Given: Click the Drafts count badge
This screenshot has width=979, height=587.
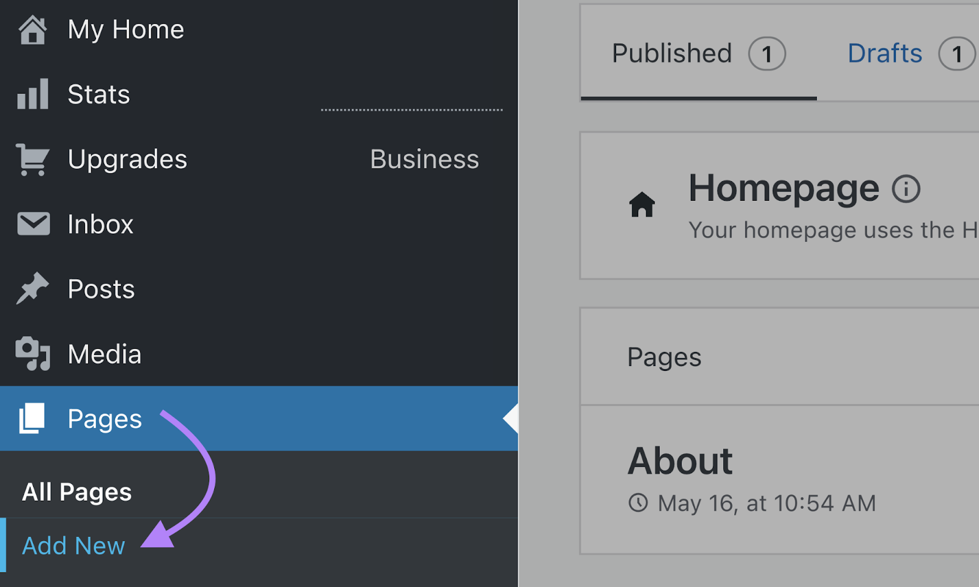Looking at the screenshot, I should (956, 53).
